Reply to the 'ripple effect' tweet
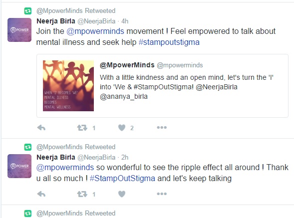This screenshot has height=218, width=294. point(41,194)
